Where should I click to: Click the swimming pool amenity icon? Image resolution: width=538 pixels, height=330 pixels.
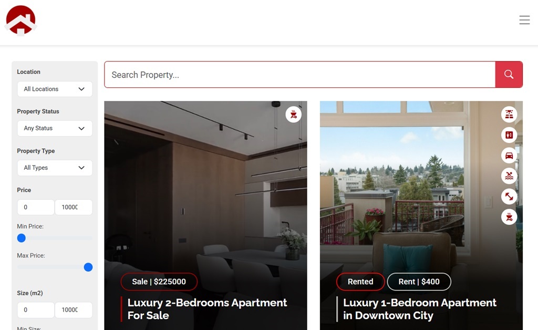(x=509, y=176)
